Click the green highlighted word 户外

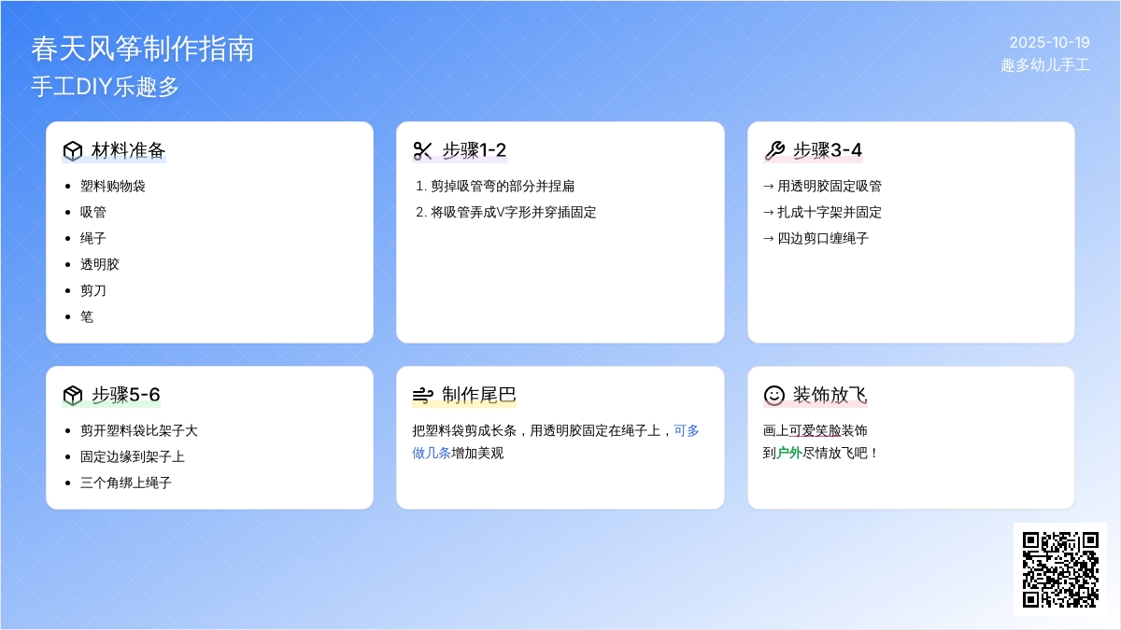[789, 453]
